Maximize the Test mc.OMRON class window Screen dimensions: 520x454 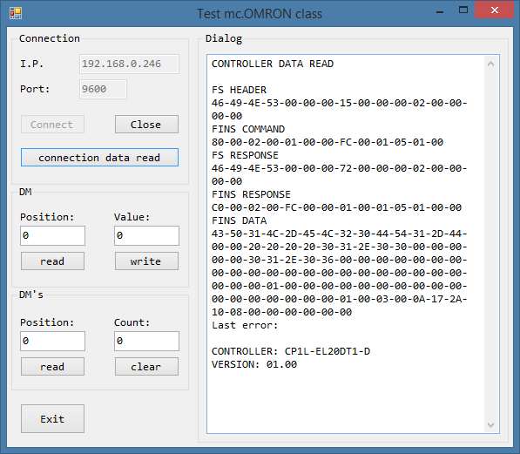463,10
